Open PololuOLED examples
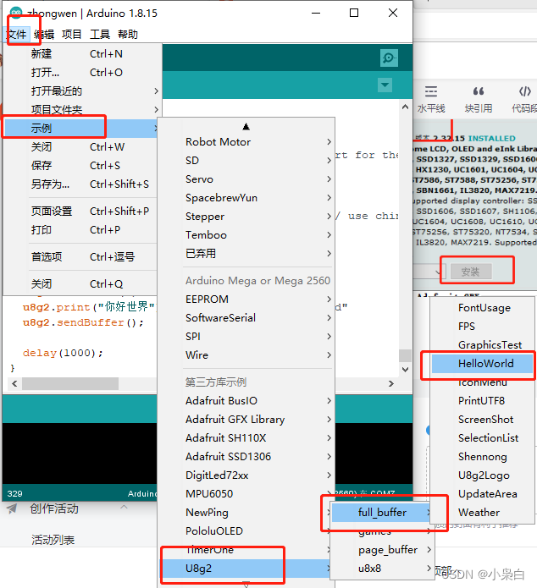This screenshot has height=588, width=537. 246,531
